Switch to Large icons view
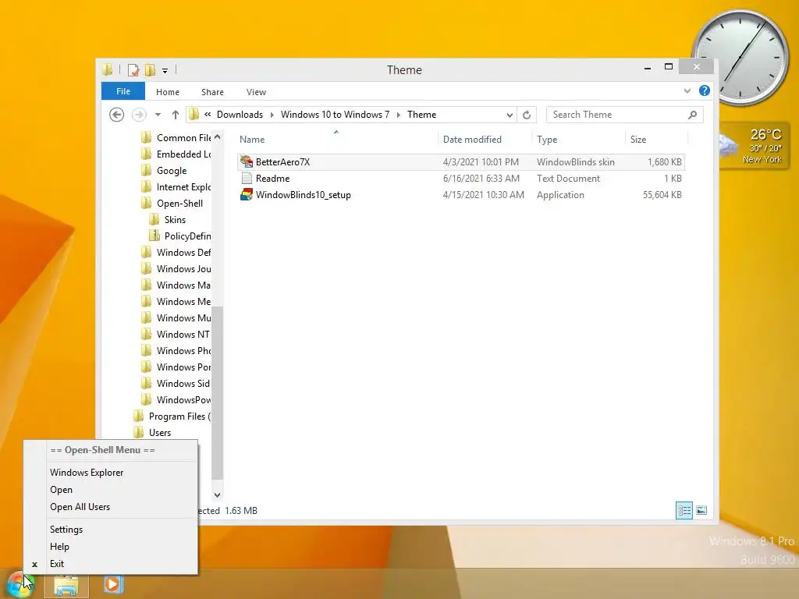Screen dimensions: 799x599 pyautogui.click(x=701, y=510)
